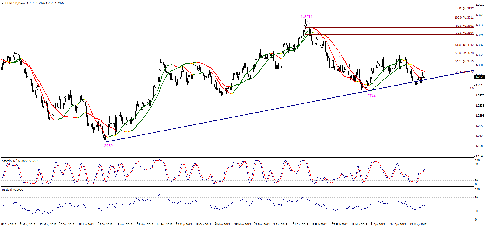Click the 30 level on RSI scale
This screenshot has width=486, height=227.
point(477,211)
